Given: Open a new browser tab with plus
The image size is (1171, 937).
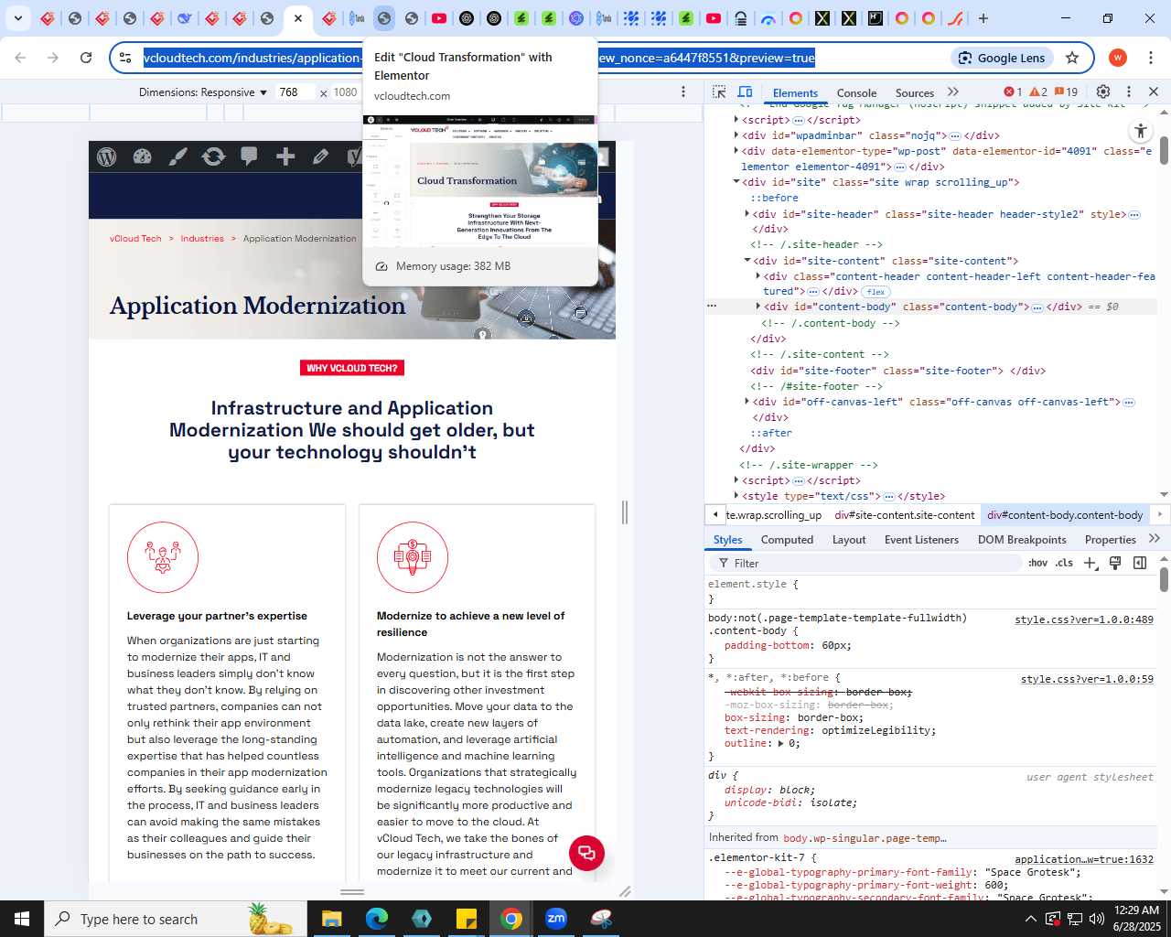Looking at the screenshot, I should click(x=983, y=18).
